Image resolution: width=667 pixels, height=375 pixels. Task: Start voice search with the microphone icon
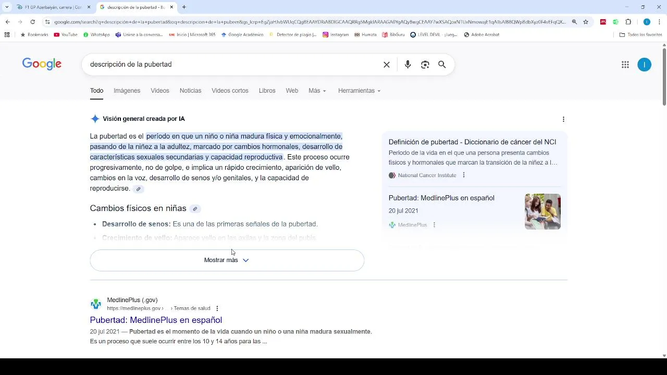point(407,65)
